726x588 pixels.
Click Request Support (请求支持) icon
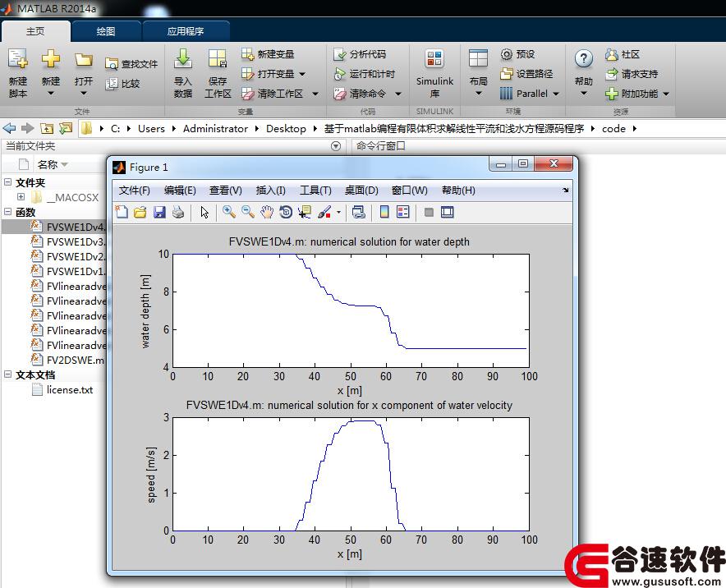[612, 74]
